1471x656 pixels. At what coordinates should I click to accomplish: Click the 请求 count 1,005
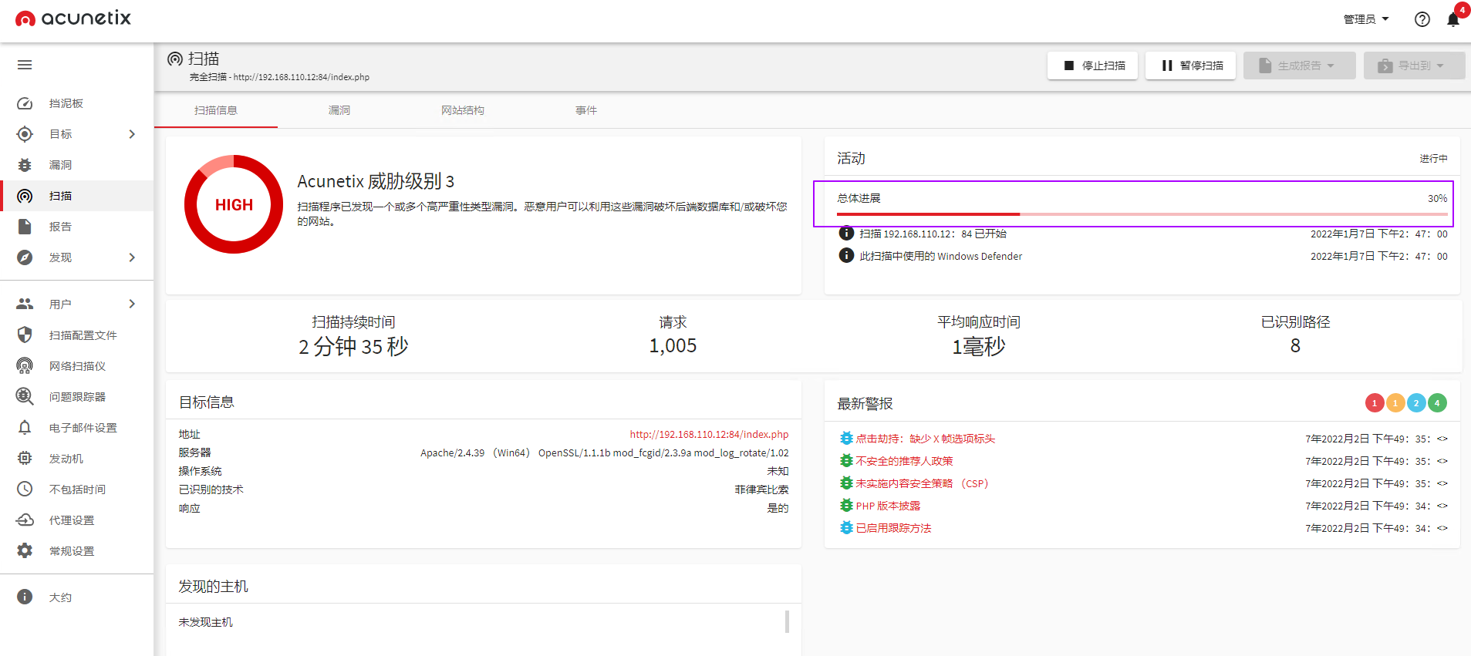pos(673,346)
